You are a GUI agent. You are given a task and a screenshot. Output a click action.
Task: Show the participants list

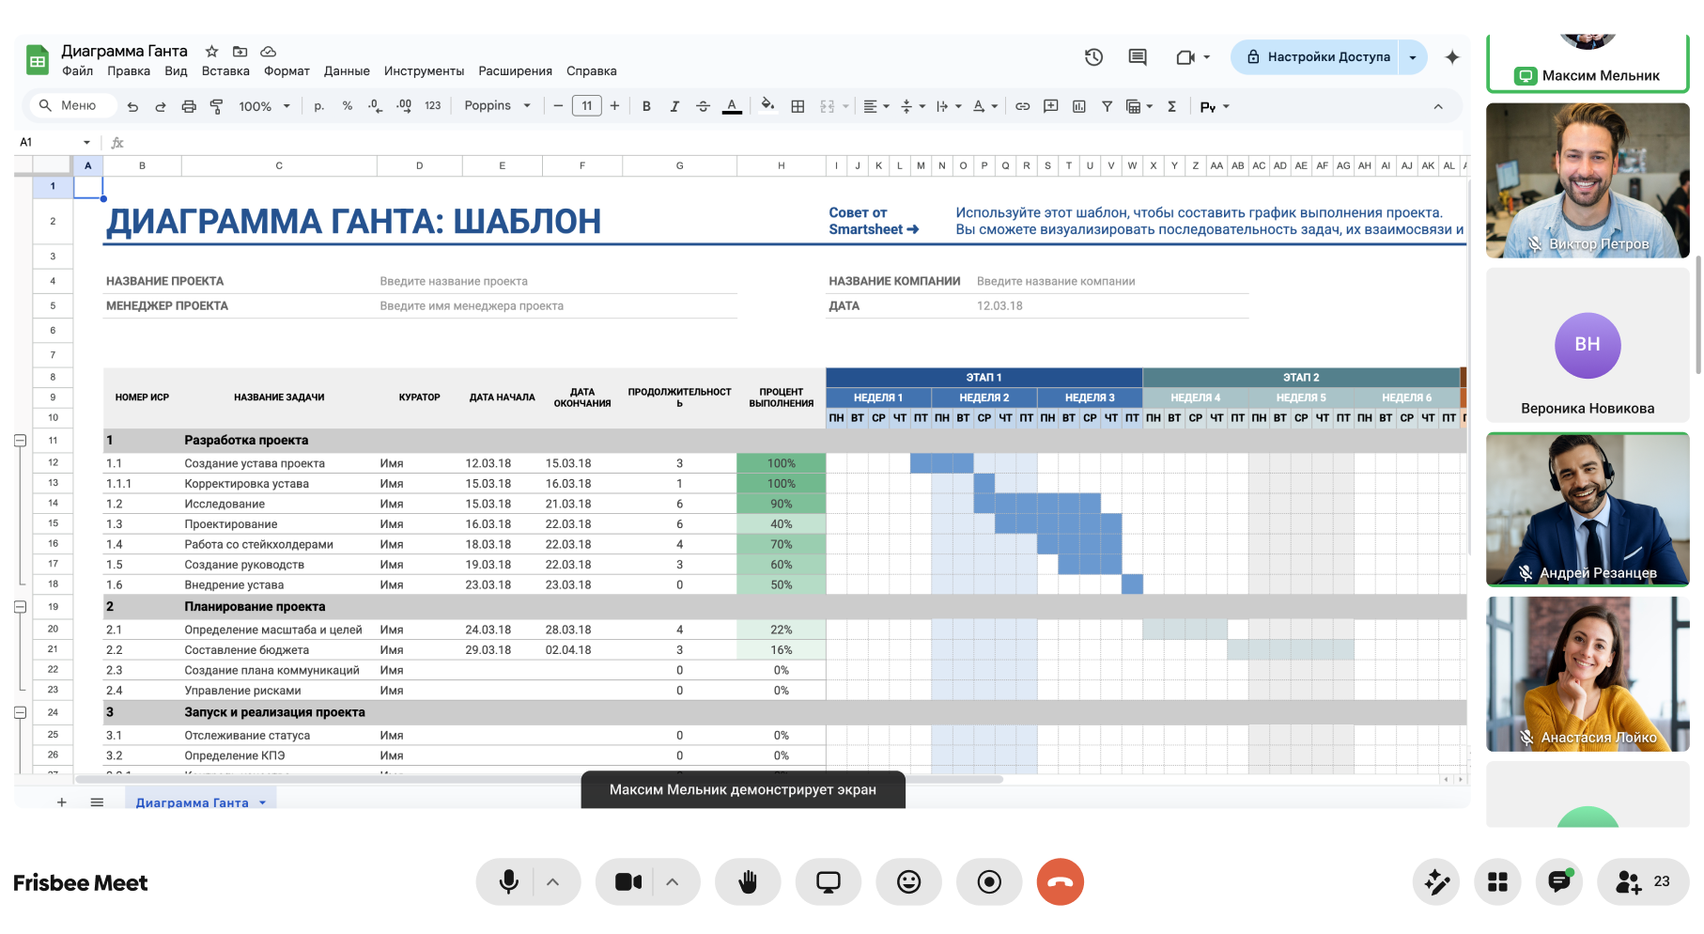[1643, 881]
